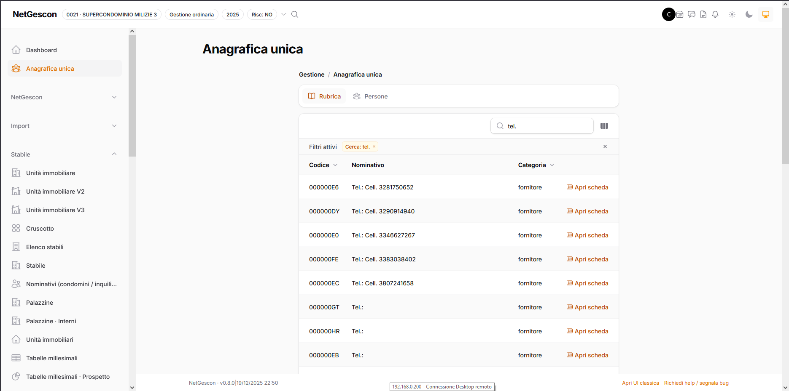Switch to the Persone tab
This screenshot has width=789, height=391.
click(x=370, y=96)
